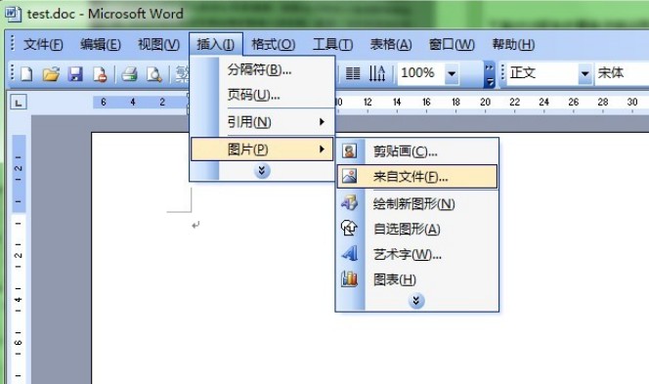Screen dimensions: 649x384
Task: Select 图表(H) option
Action: pos(416,279)
